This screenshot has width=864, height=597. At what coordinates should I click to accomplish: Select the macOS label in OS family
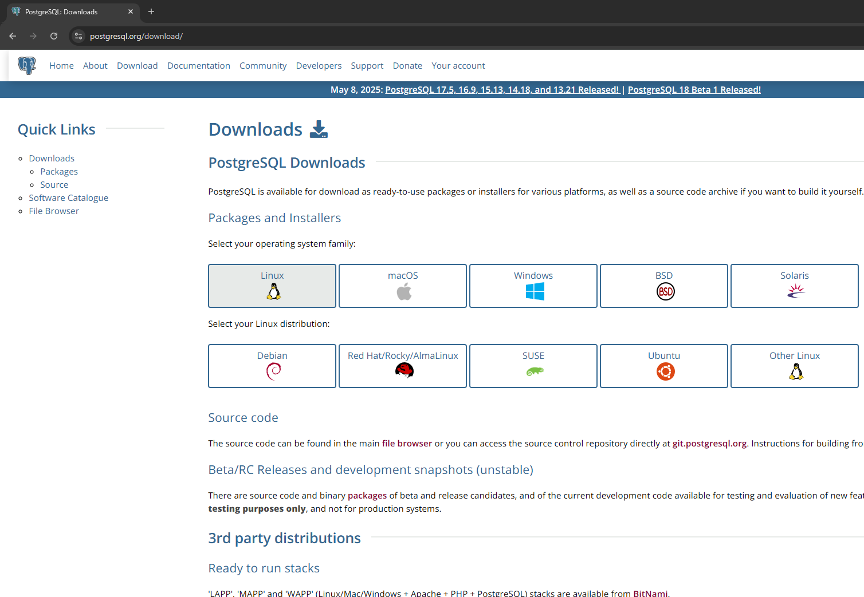coord(403,276)
